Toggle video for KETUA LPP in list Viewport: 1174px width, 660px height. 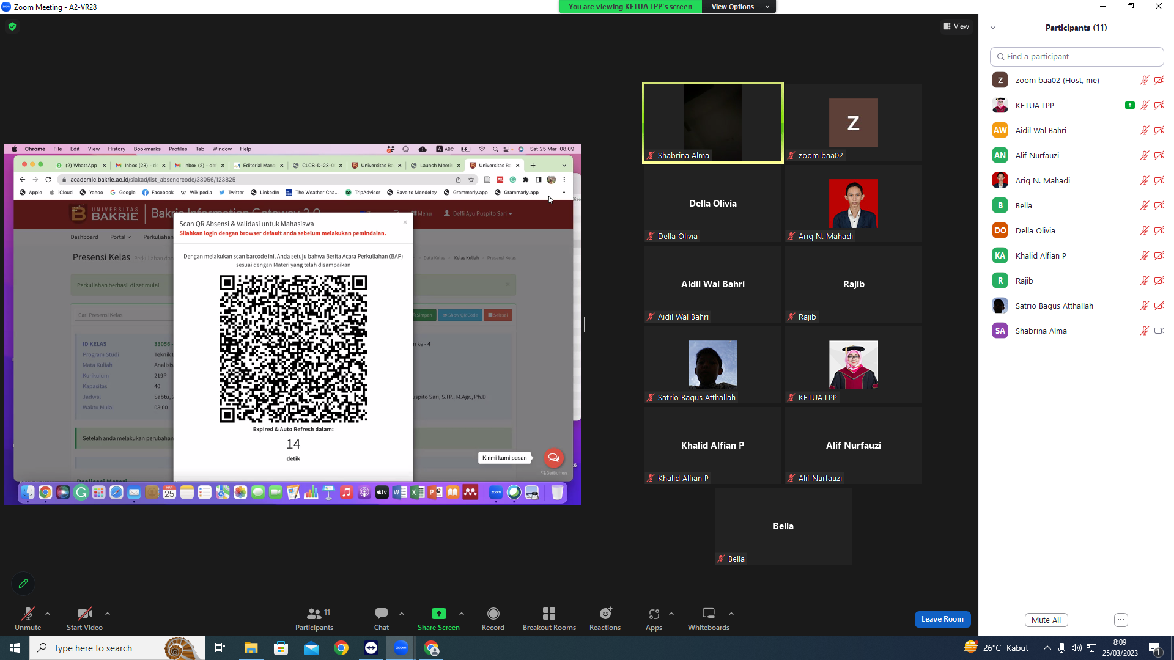click(1159, 105)
